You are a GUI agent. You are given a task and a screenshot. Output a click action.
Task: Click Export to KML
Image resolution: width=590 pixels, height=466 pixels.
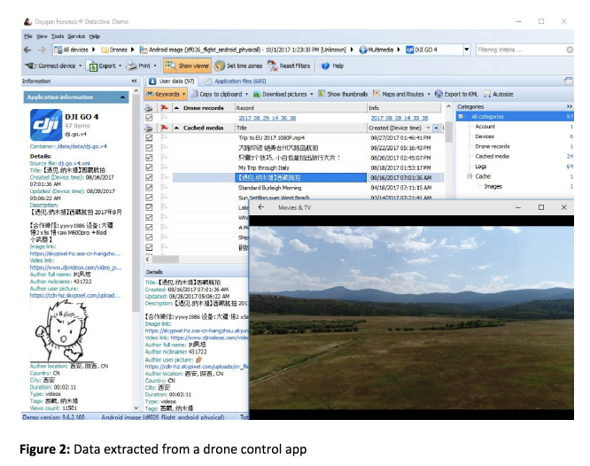(x=456, y=94)
